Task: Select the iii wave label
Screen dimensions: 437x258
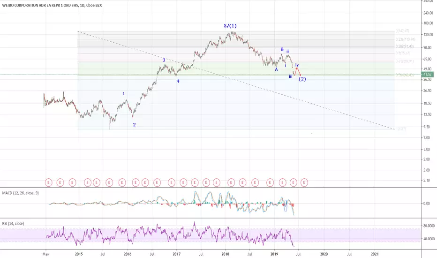Action: [x=291, y=76]
